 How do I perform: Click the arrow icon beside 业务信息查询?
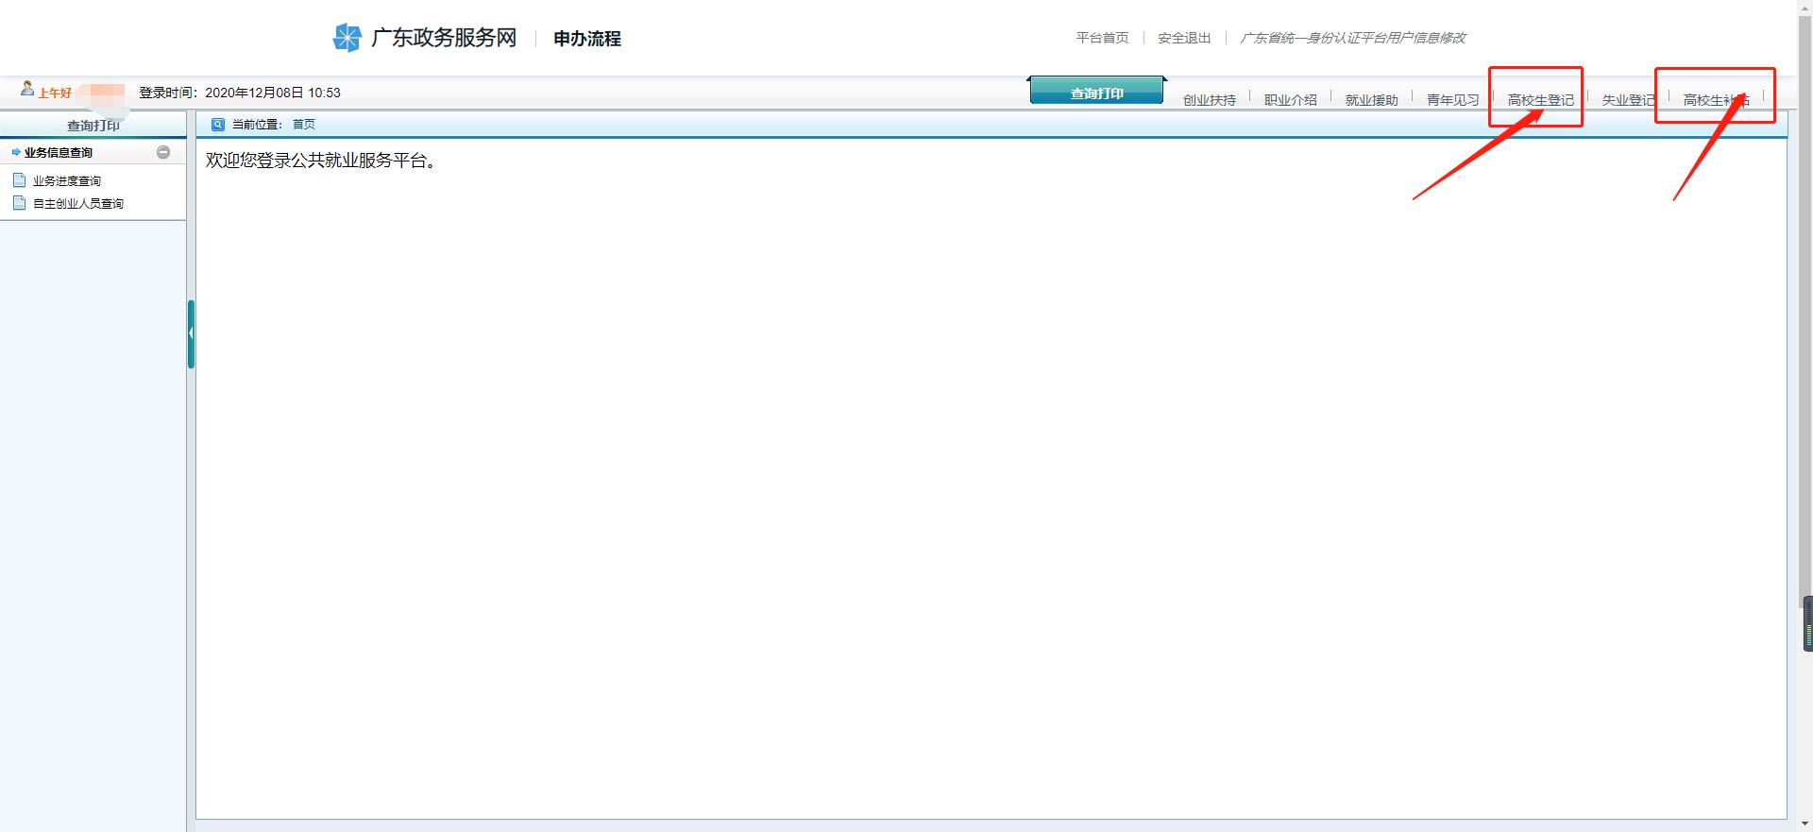16,152
